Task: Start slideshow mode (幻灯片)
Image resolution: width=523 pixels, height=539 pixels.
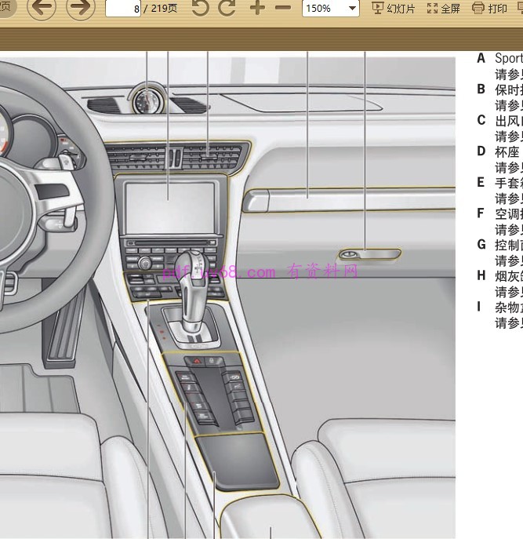Action: (x=401, y=9)
